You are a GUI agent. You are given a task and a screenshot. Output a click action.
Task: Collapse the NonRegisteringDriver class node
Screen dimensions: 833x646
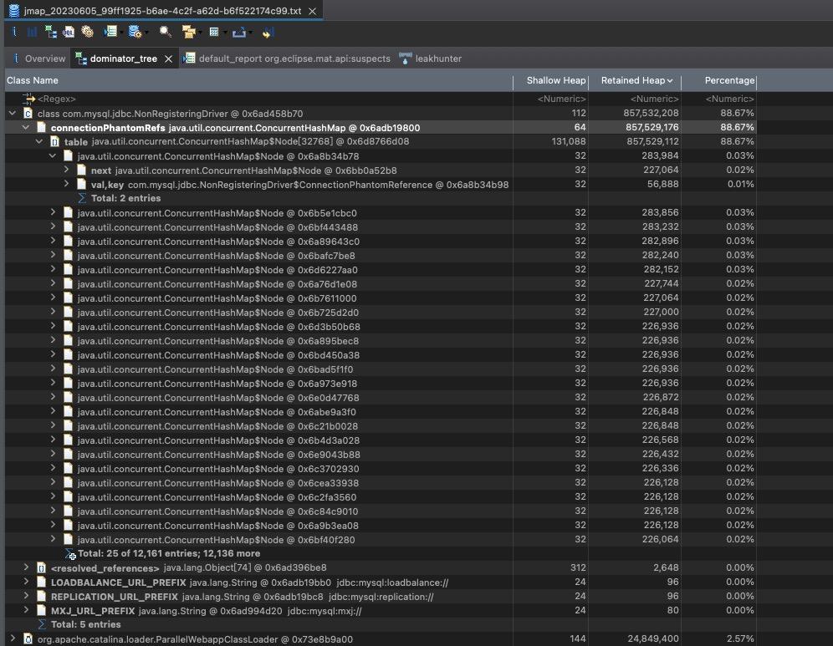click(x=13, y=113)
